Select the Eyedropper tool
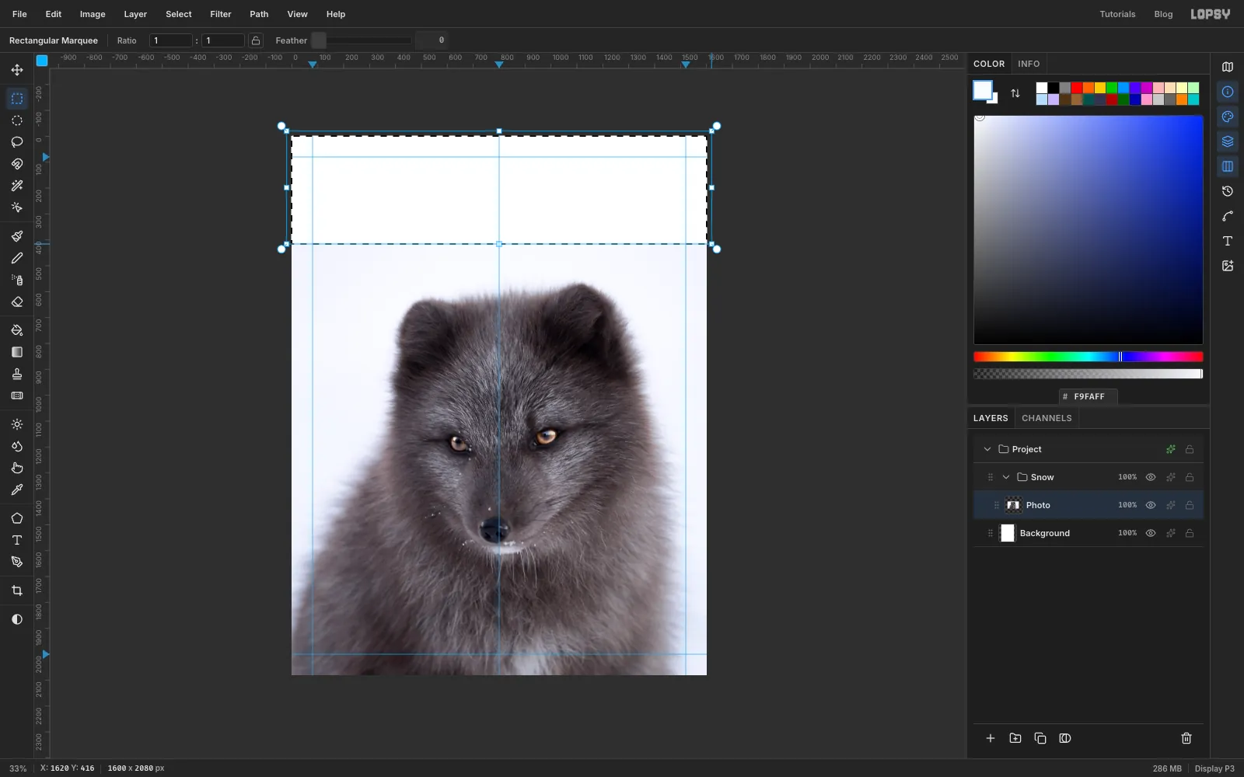The image size is (1244, 777). [x=17, y=490]
